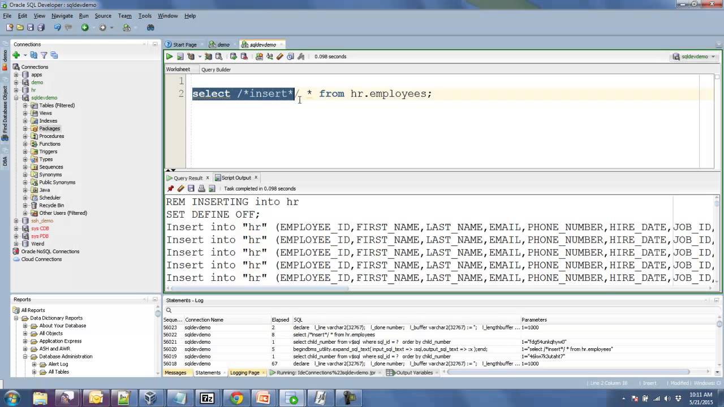Open the Tools menu
The width and height of the screenshot is (724, 407).
click(145, 16)
